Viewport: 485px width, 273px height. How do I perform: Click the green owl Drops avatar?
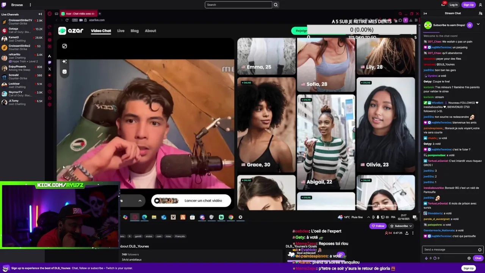click(428, 25)
